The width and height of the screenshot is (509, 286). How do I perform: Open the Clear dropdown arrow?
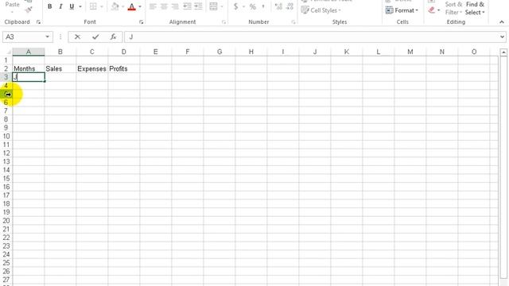pos(438,10)
